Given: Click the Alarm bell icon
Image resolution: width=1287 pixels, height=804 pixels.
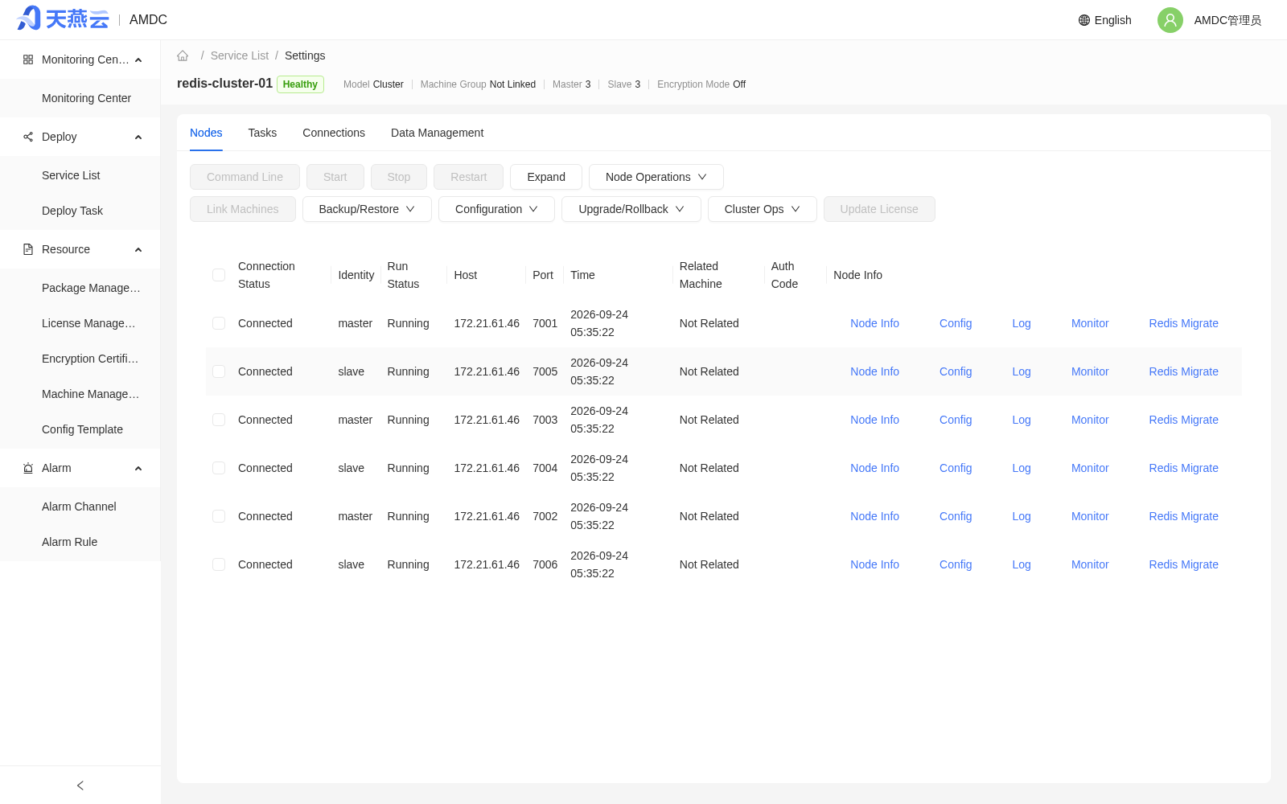Looking at the screenshot, I should tap(28, 468).
